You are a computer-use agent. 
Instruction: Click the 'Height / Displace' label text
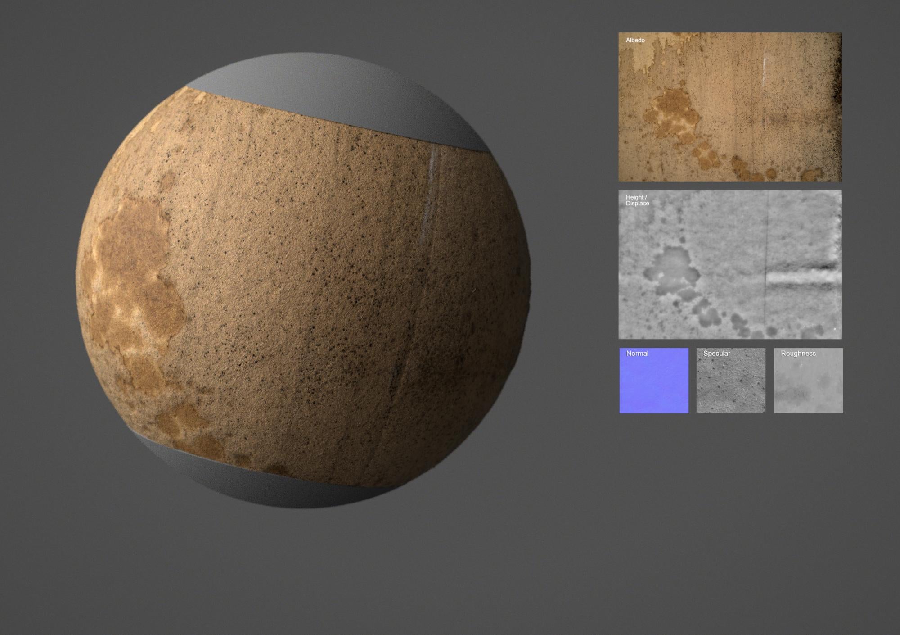[x=637, y=200]
